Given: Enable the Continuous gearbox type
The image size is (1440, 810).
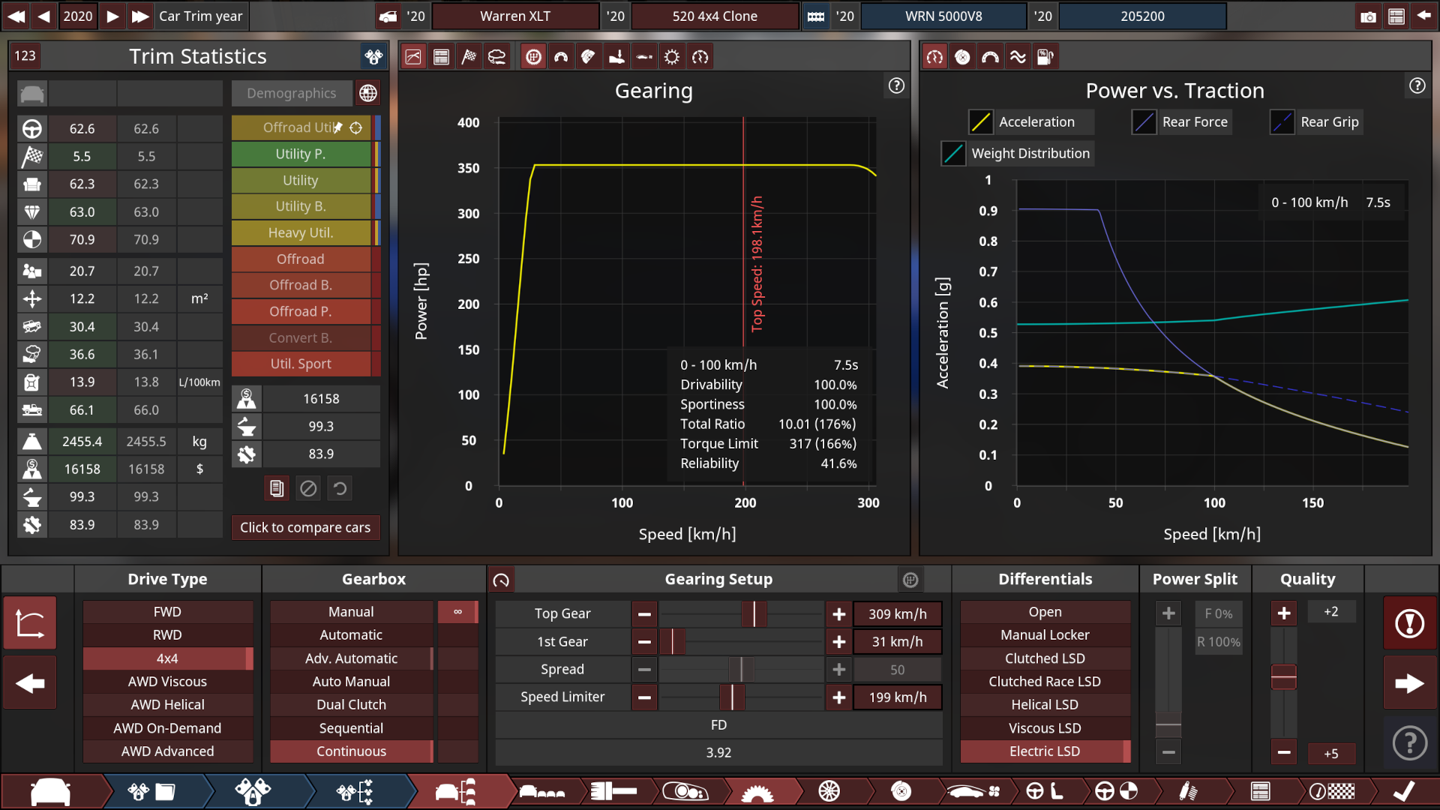Looking at the screenshot, I should click(x=350, y=750).
